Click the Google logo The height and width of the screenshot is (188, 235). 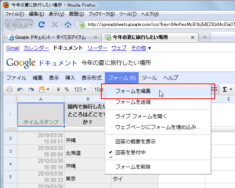point(21,63)
